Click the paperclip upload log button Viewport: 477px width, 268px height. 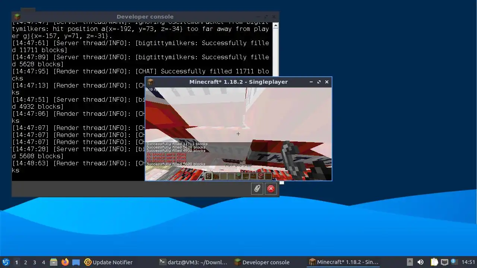tap(257, 189)
